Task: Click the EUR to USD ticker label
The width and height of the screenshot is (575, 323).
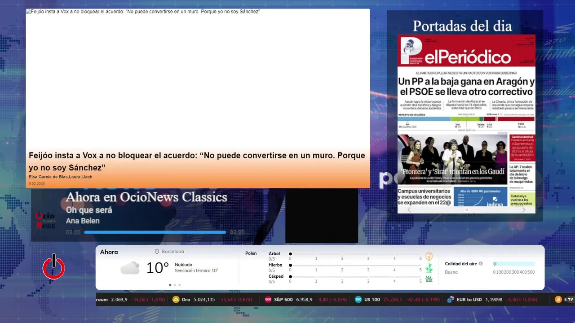Action: (469, 300)
